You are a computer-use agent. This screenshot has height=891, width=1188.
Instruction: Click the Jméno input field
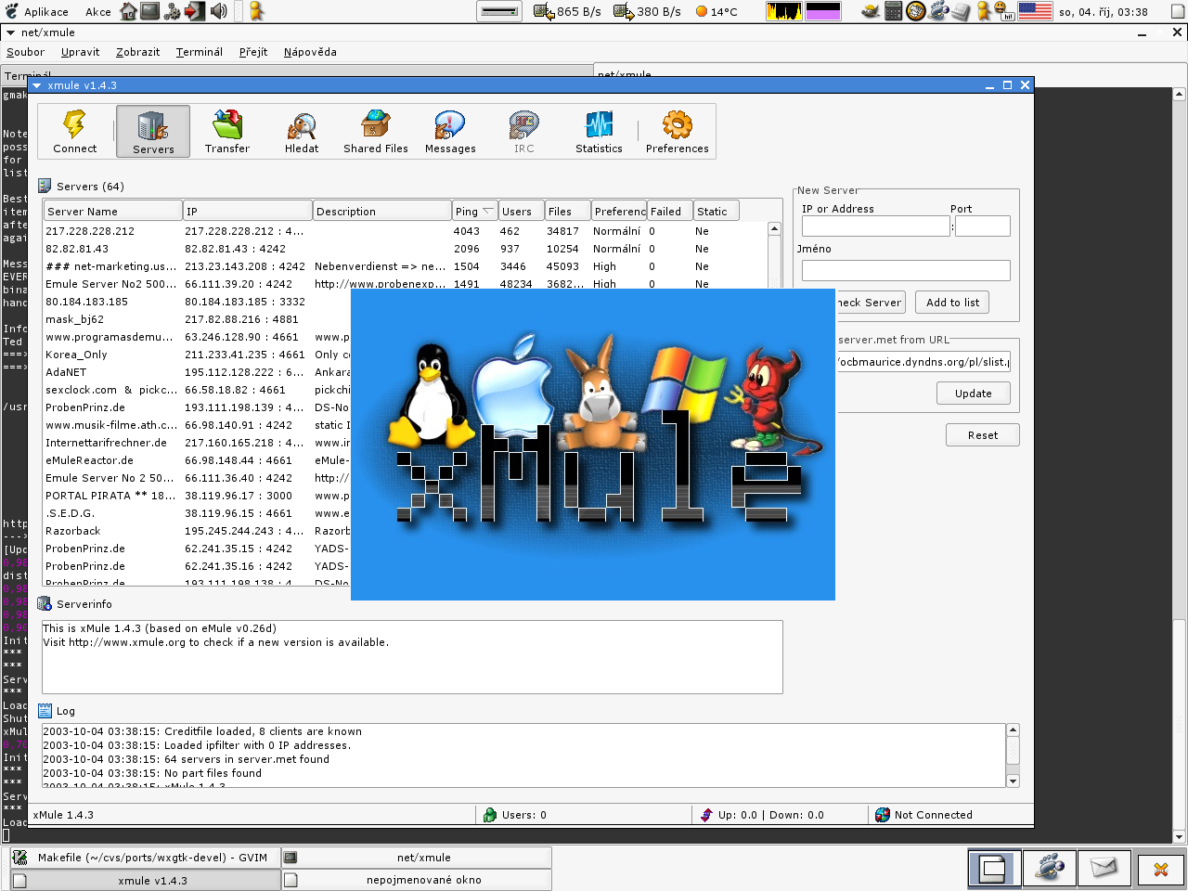click(x=906, y=270)
